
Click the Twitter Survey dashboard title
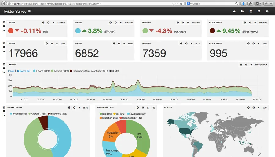pyautogui.click(x=17, y=12)
